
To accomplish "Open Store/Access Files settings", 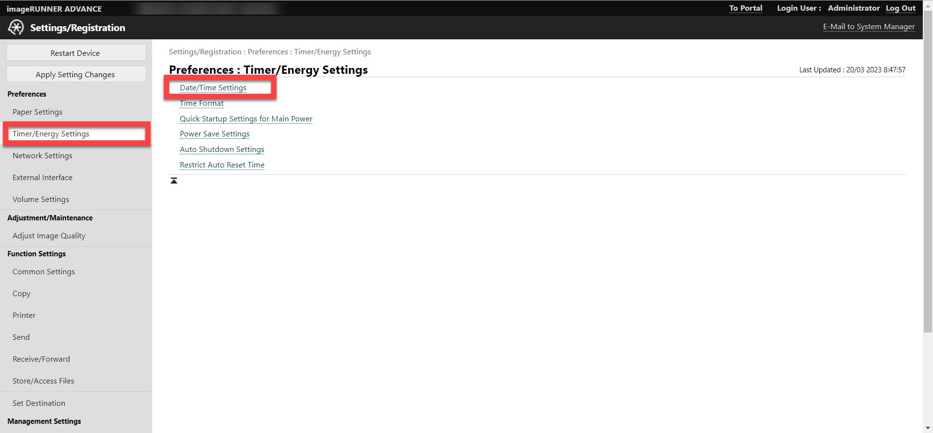I will [43, 381].
